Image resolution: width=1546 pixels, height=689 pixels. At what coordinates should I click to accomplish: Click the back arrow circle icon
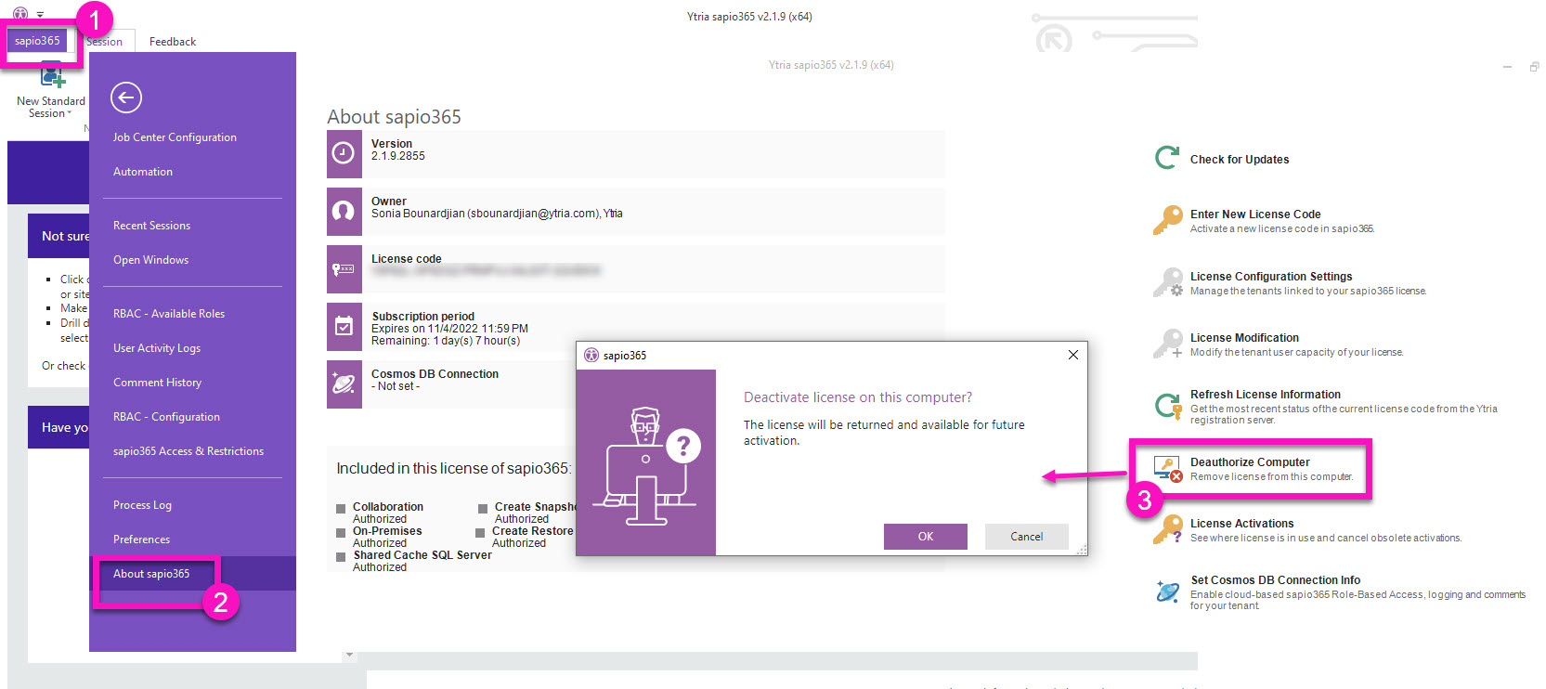pos(126,97)
